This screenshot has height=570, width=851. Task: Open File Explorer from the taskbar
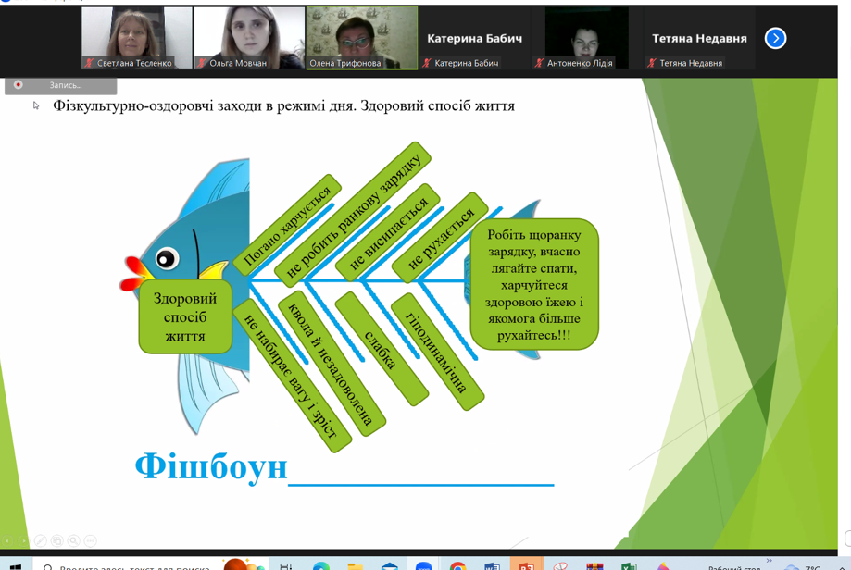click(356, 565)
